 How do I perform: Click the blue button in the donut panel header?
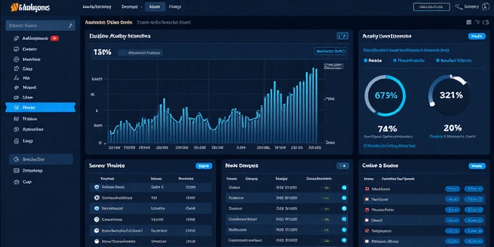477,36
